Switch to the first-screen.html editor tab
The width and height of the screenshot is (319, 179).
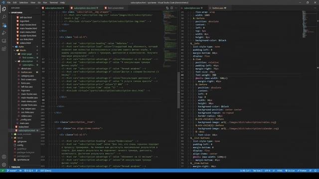tap(115, 8)
